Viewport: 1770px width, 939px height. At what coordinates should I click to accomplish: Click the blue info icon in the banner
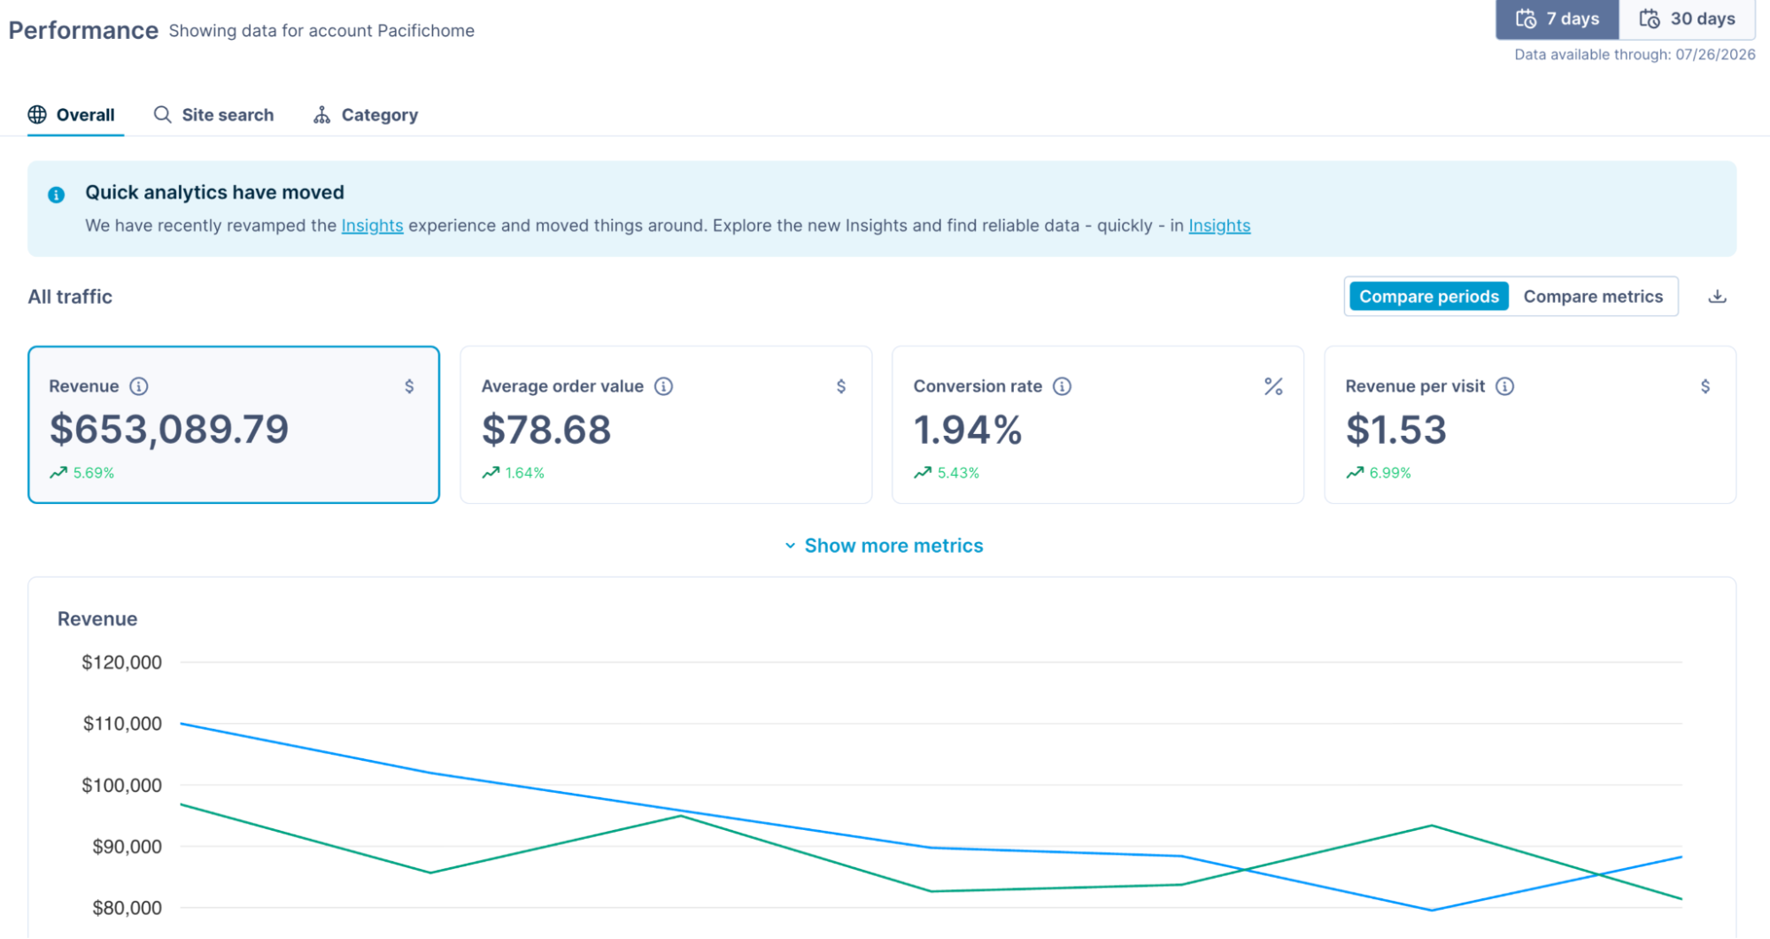coord(56,195)
